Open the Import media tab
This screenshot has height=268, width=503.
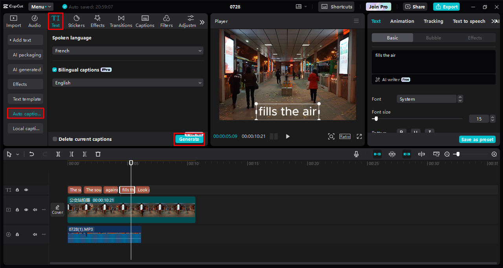coord(14,21)
